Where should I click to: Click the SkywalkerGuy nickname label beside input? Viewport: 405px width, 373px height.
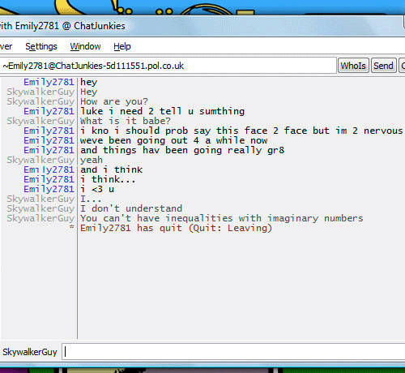pos(30,352)
